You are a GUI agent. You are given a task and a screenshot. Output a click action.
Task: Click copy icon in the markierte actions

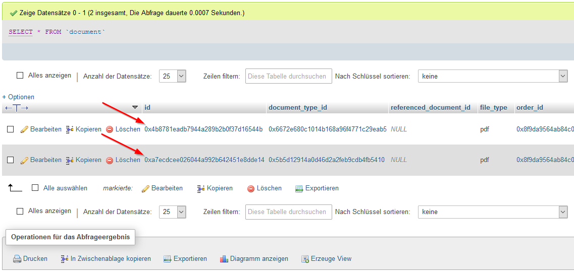[x=200, y=188]
